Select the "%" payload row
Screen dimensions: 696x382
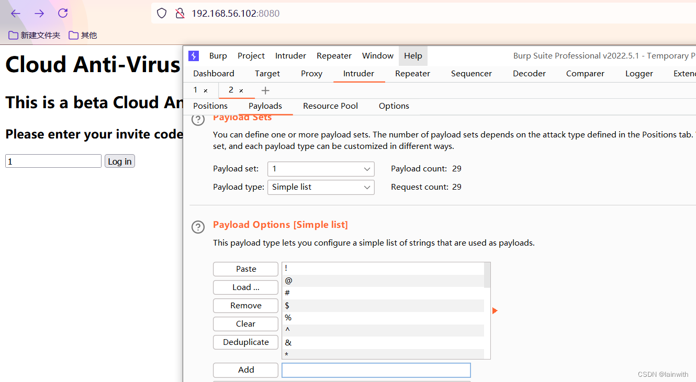[x=383, y=318]
